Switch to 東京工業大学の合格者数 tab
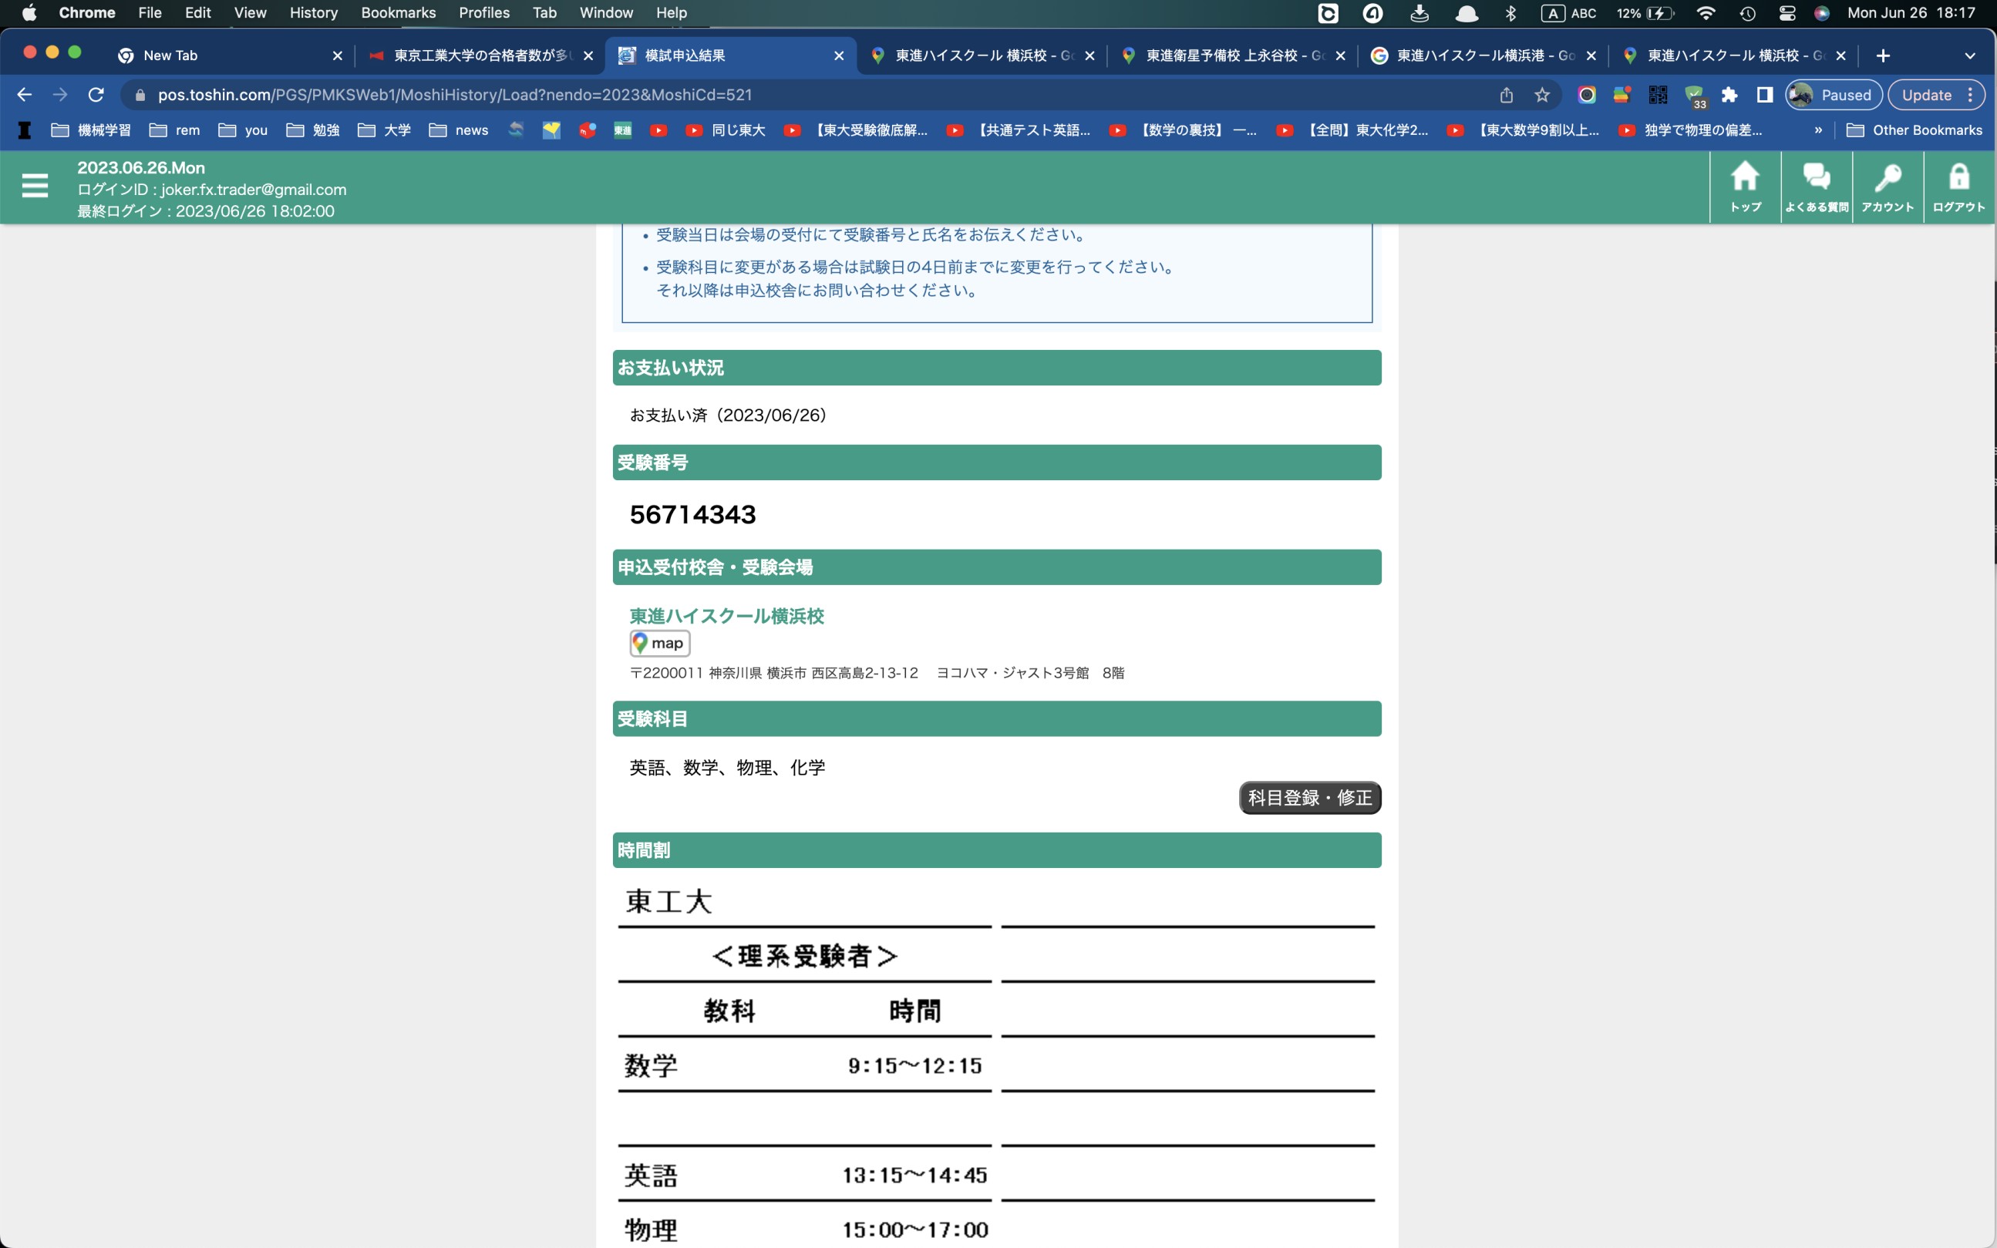 point(480,56)
